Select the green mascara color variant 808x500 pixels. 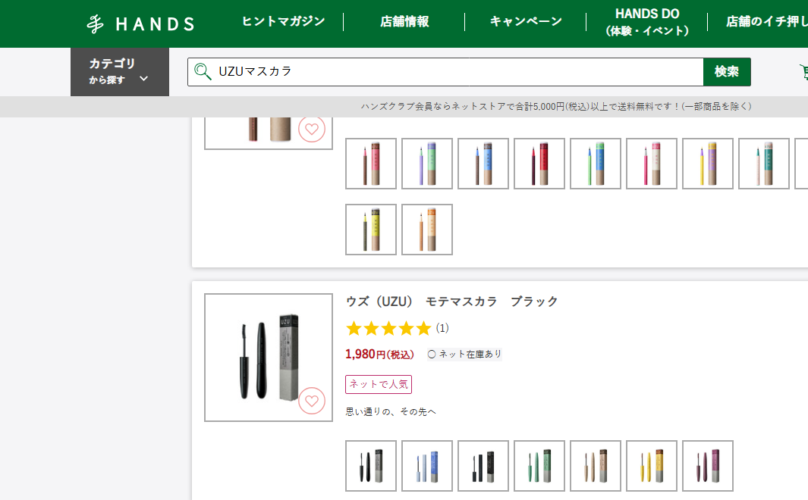pos(539,466)
